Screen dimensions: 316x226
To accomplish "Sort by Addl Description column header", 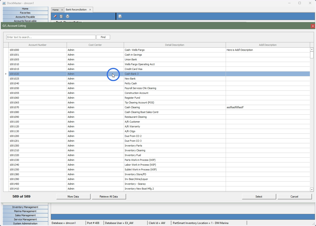I will pos(268,45).
